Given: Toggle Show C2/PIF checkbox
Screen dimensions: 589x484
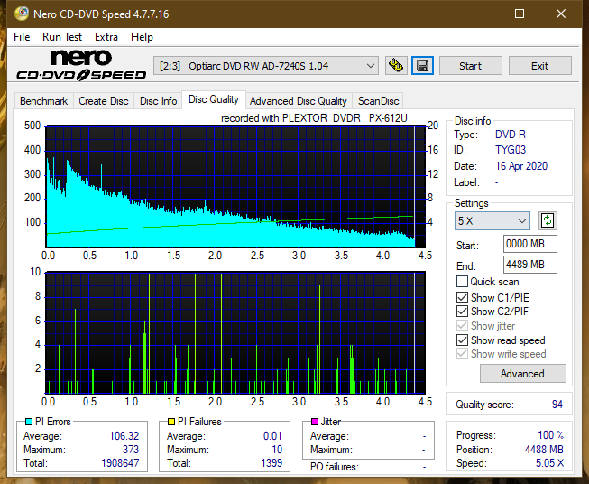Looking at the screenshot, I should point(462,312).
